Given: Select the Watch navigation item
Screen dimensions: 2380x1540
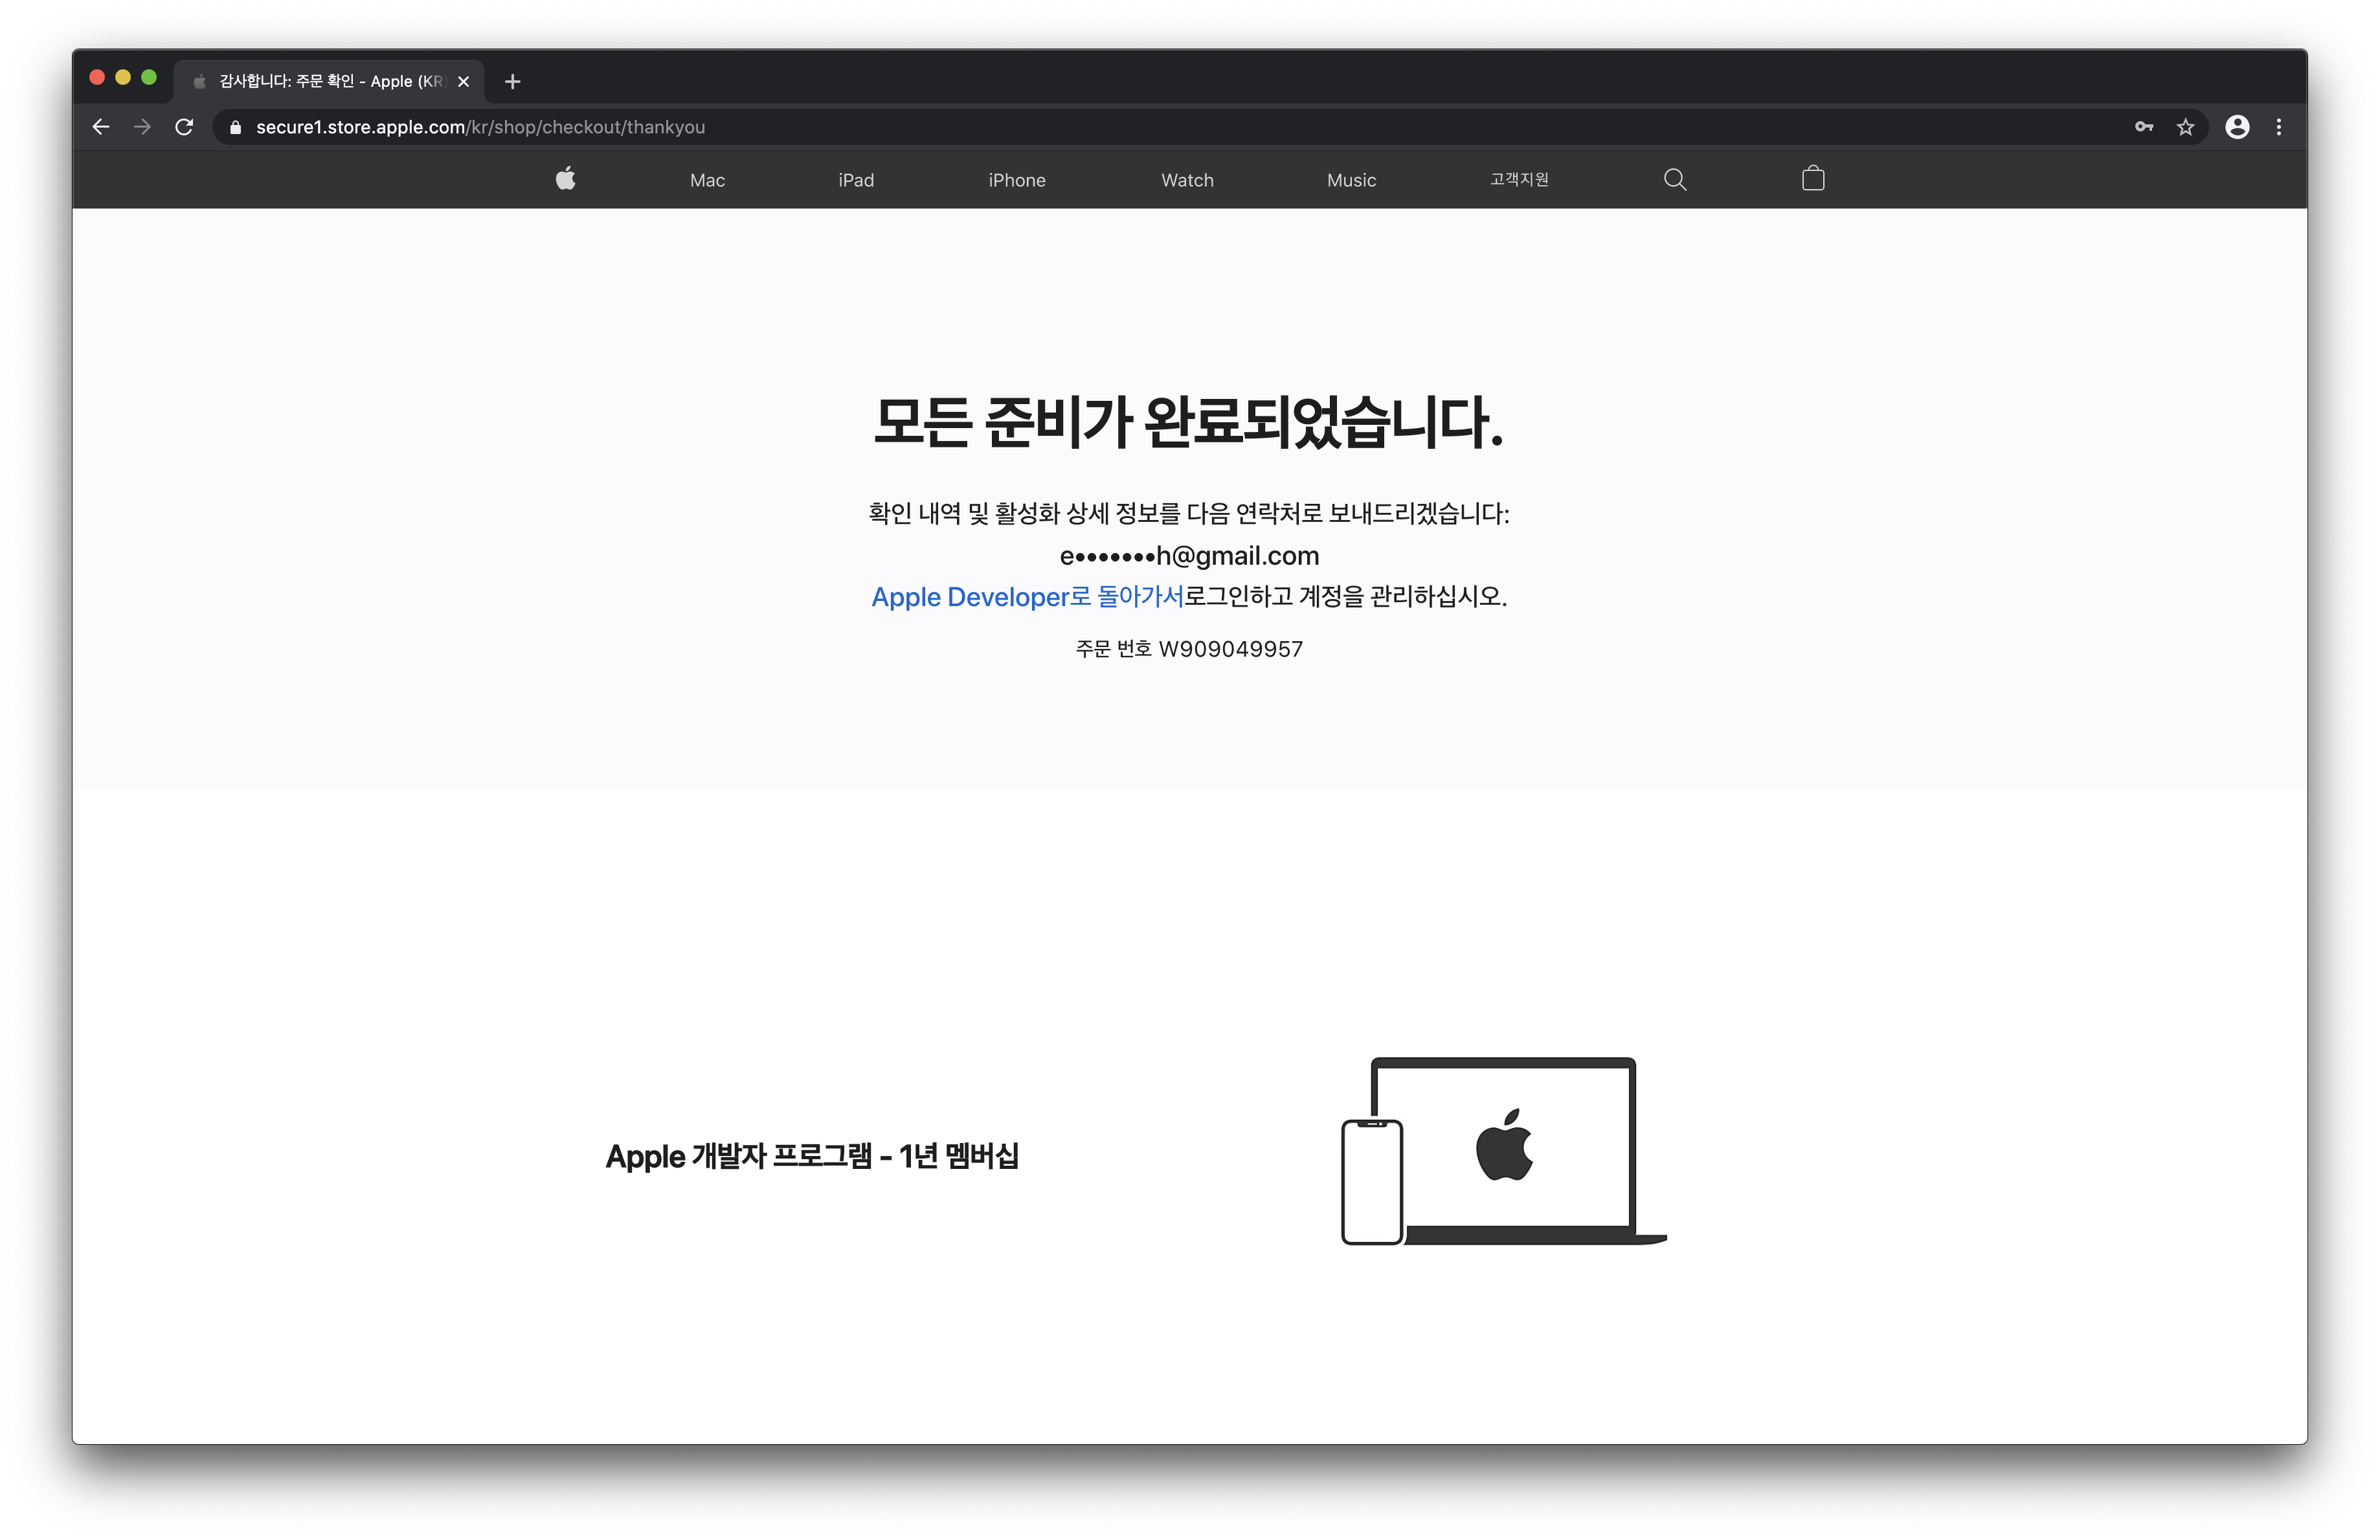Looking at the screenshot, I should (1187, 180).
